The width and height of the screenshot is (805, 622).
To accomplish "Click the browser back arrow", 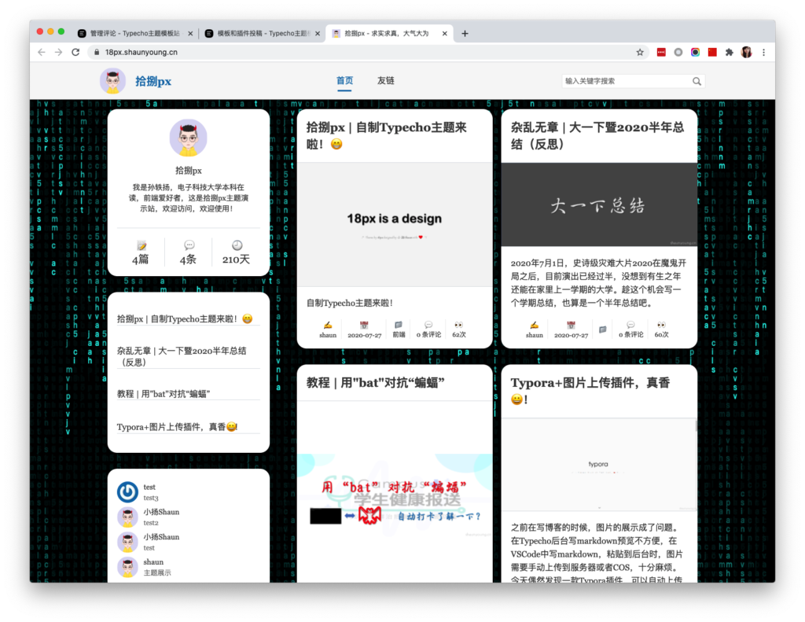I will [40, 52].
